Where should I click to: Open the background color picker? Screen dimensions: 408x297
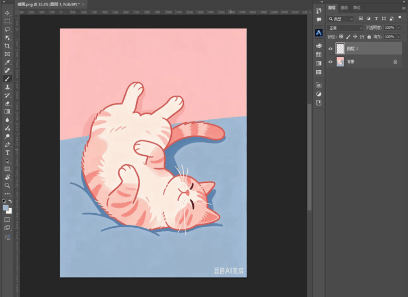pyautogui.click(x=10, y=211)
